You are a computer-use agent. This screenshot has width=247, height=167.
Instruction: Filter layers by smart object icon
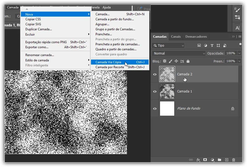(225, 46)
